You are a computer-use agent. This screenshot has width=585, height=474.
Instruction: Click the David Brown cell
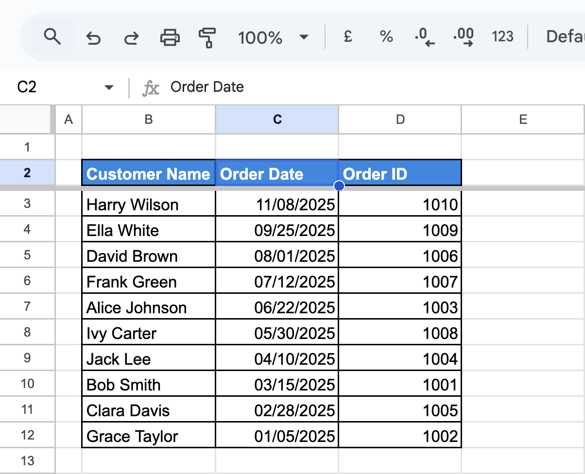pyautogui.click(x=149, y=255)
